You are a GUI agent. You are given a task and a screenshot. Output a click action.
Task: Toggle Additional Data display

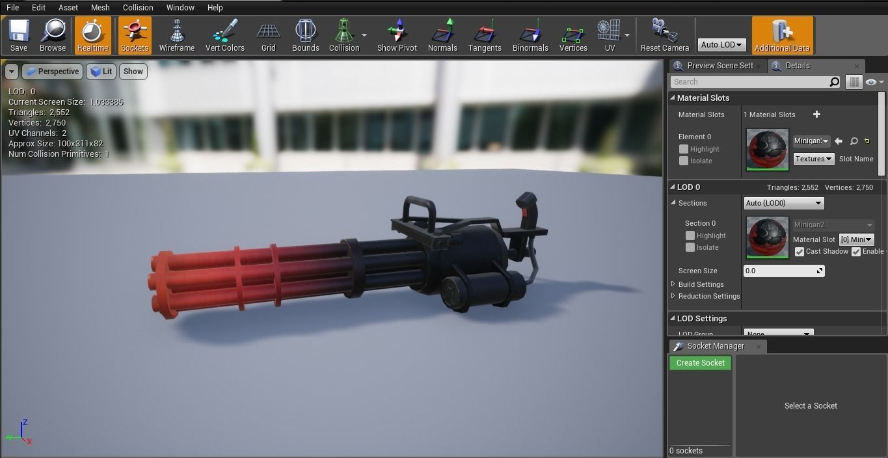[782, 35]
